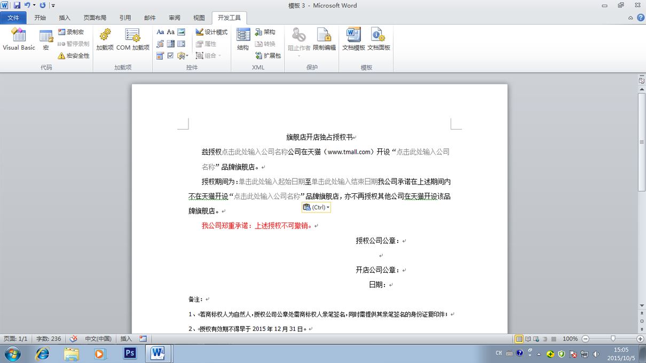The width and height of the screenshot is (646, 363).
Task: Insert a combo box content control
Action: 171,44
